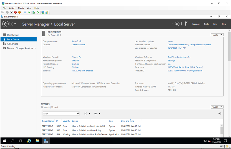Click the Enhanced Session monitor icon

(43, 13)
